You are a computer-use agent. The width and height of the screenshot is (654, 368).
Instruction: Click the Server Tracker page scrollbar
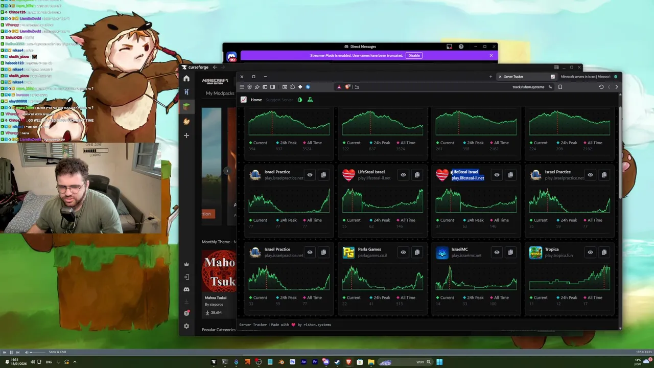click(x=620, y=153)
